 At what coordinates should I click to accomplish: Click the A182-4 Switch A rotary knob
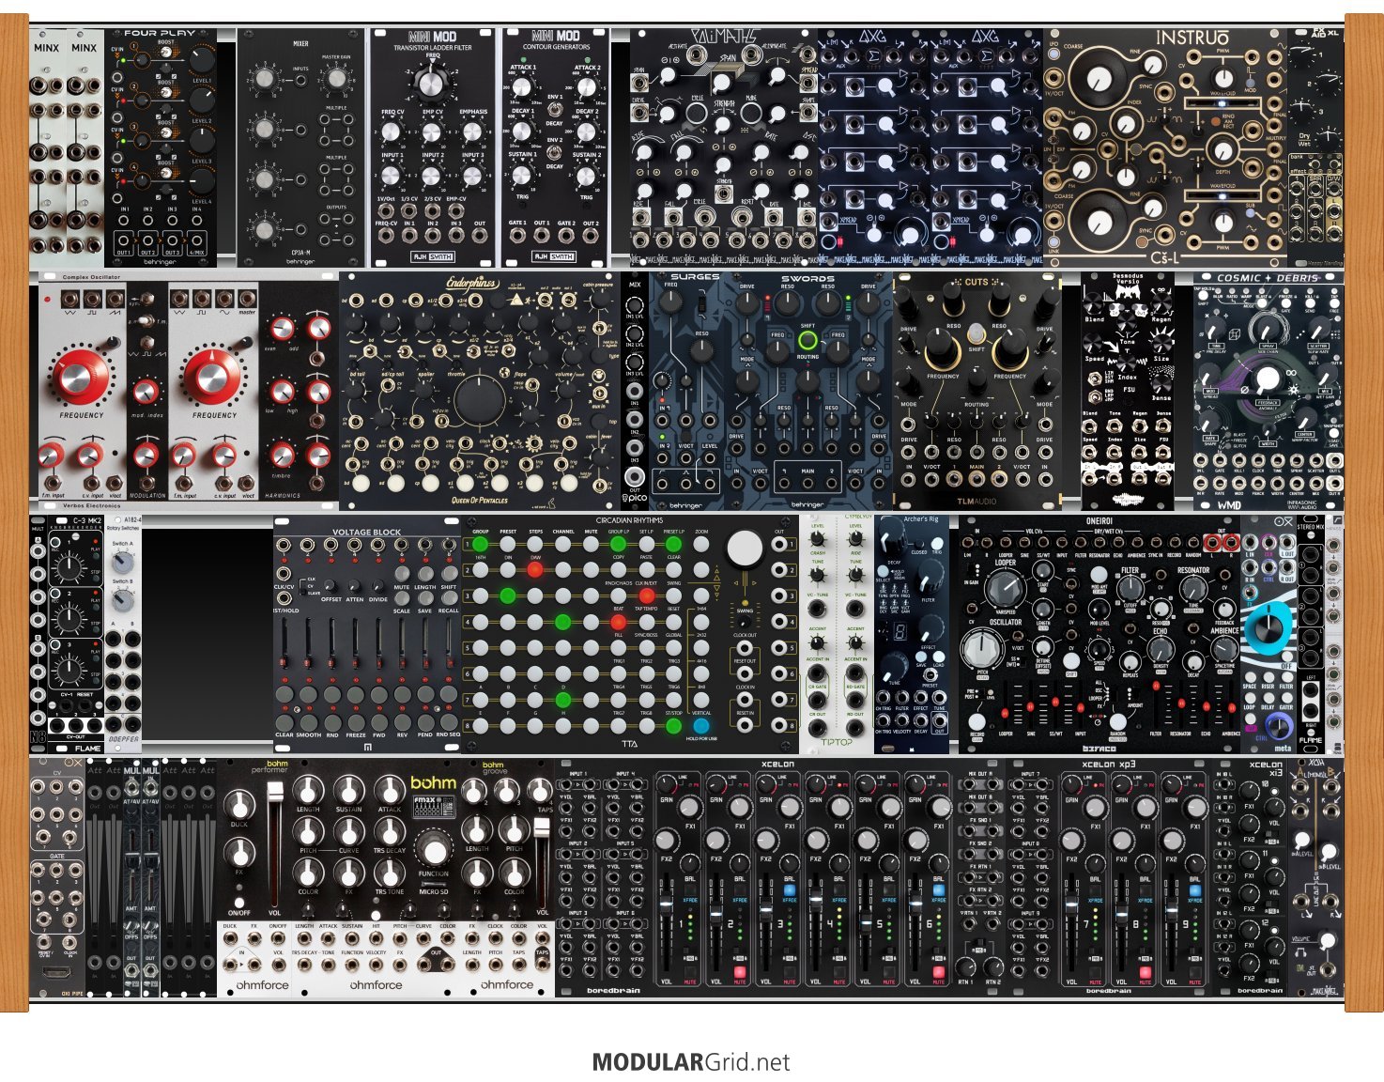(x=122, y=562)
